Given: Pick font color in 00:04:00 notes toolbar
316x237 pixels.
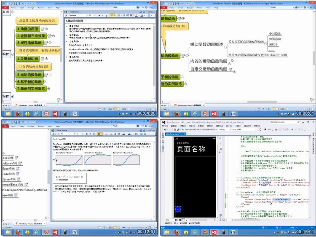Looking at the screenshot, I should (142, 15).
